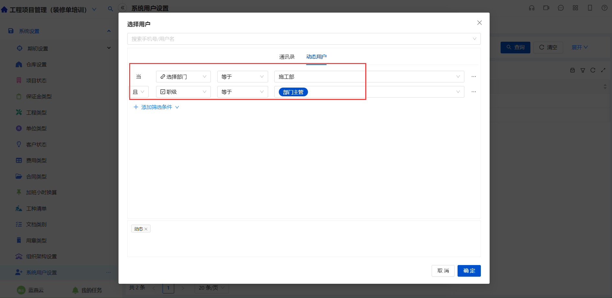Click the headset support icon in top bar
Viewport: 612px width, 298px height.
pos(532,8)
